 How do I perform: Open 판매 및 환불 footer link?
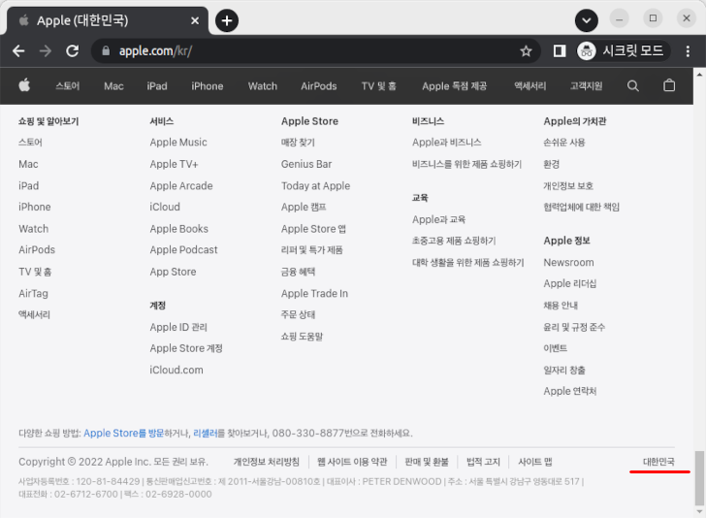427,462
